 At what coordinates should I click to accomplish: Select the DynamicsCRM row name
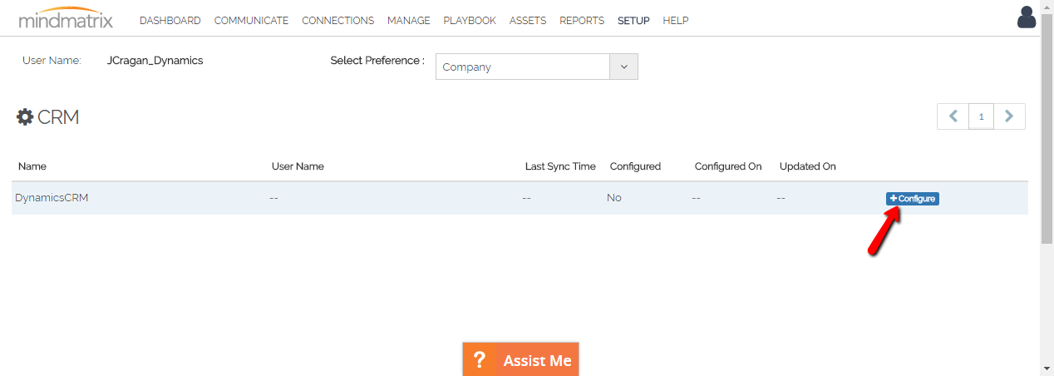[52, 198]
